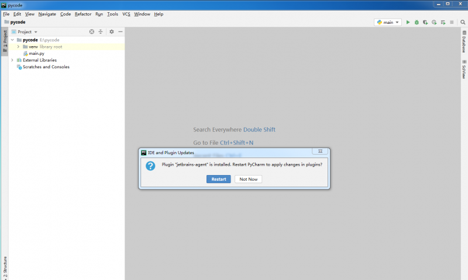Collapse all items in Project panel
468x280 pixels.
(100, 32)
